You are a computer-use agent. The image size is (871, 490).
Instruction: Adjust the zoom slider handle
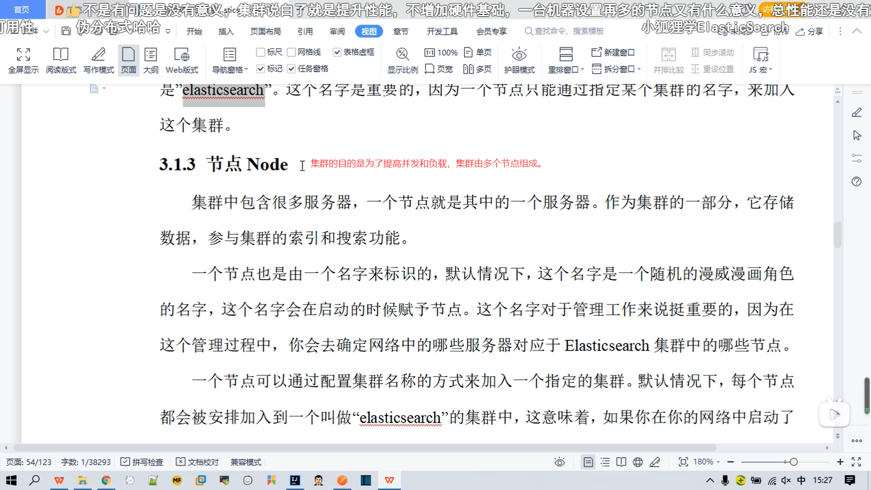pyautogui.click(x=793, y=462)
